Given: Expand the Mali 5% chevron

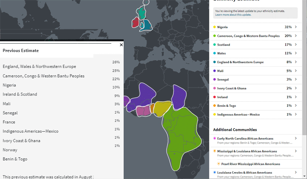Looking at the screenshot, I should point(295,70).
